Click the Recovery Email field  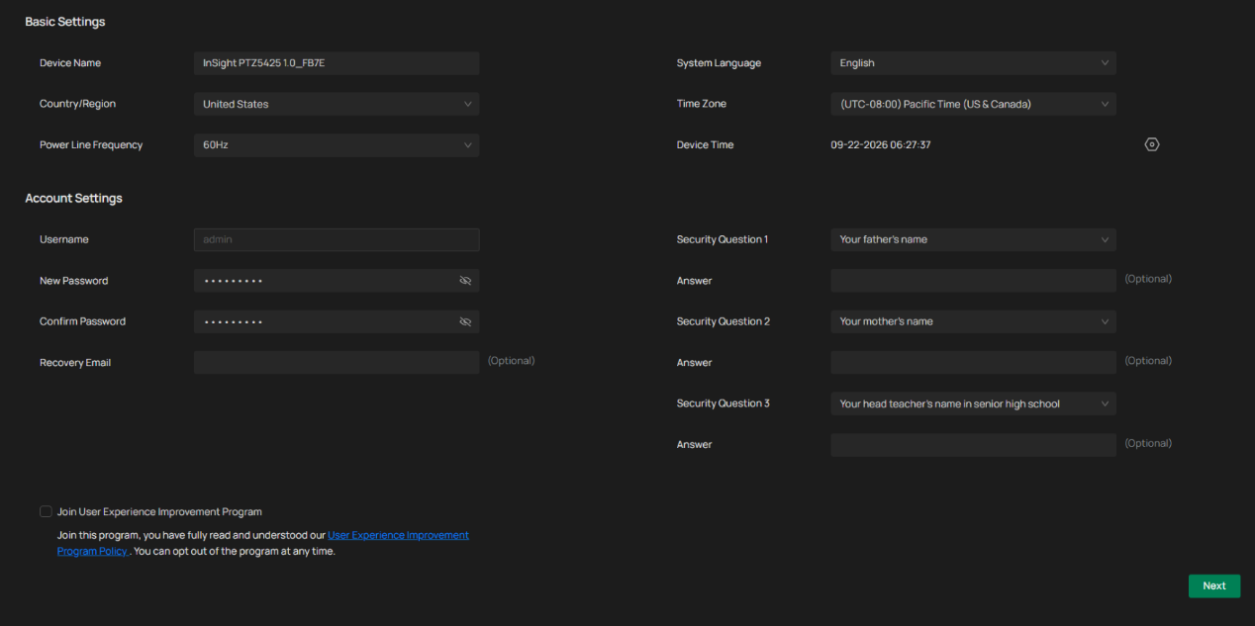click(337, 362)
